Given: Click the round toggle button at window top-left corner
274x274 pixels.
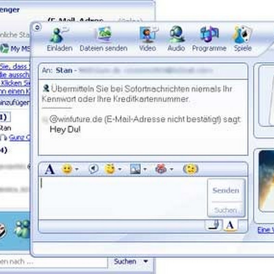Looking at the screenshot, I should pos(37,27).
